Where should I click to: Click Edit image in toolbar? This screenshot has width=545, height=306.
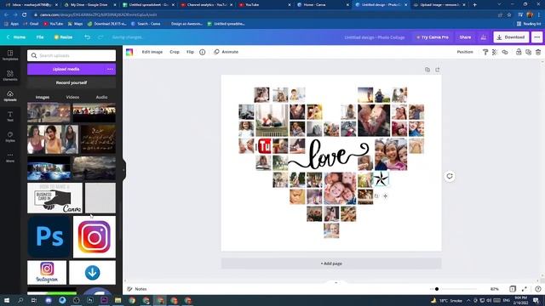point(152,52)
